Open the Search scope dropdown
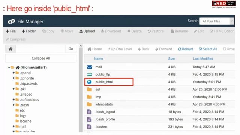This screenshot has width=240, height=135. coord(217,21)
